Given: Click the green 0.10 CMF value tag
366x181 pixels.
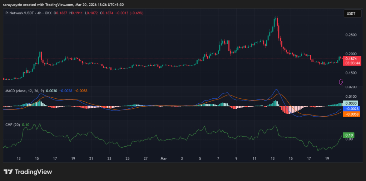Looking at the screenshot, I should tap(348, 135).
